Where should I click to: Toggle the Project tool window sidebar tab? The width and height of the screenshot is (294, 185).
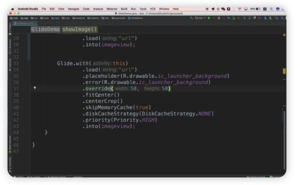tap(10, 28)
